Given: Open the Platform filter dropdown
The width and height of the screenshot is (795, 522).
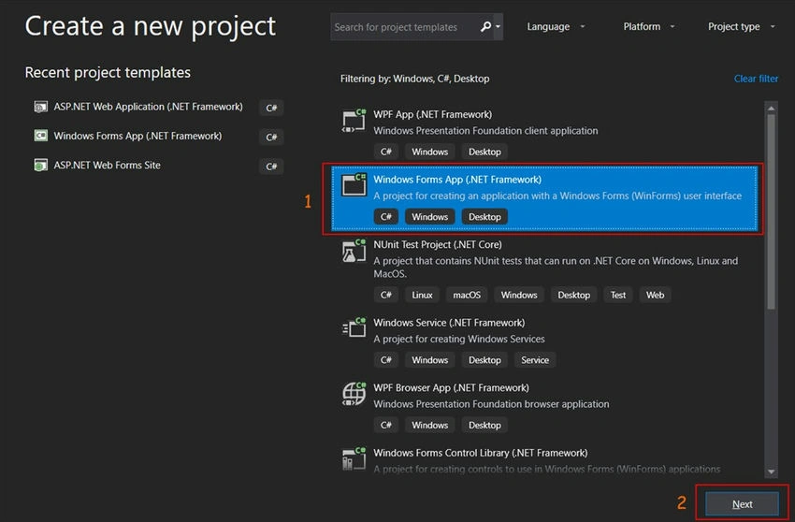Looking at the screenshot, I should pyautogui.click(x=649, y=26).
